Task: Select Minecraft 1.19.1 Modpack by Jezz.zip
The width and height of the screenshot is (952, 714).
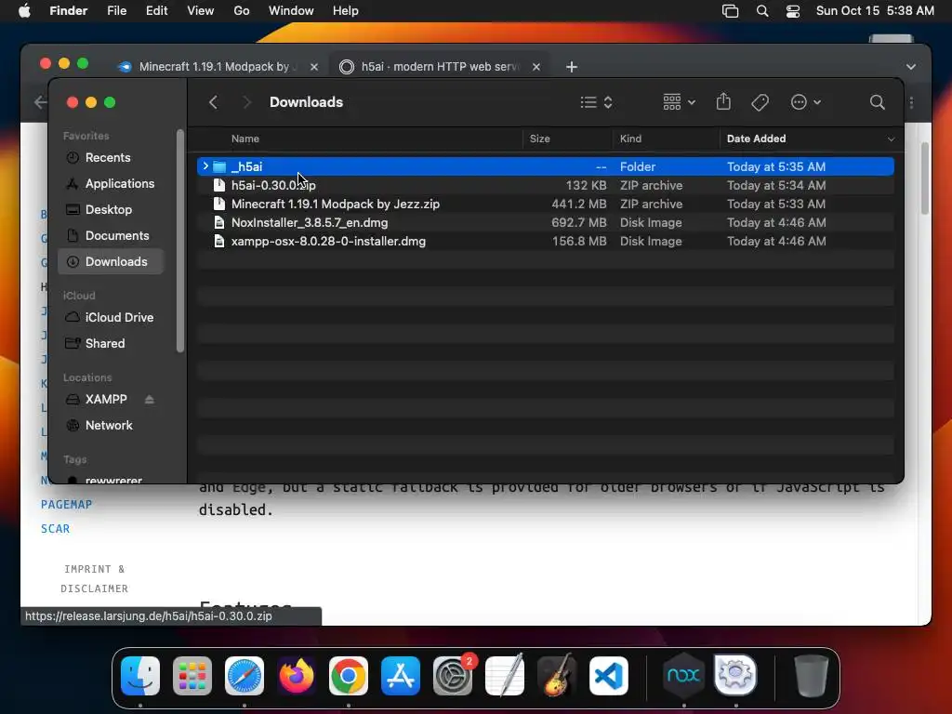Action: (545, 204)
